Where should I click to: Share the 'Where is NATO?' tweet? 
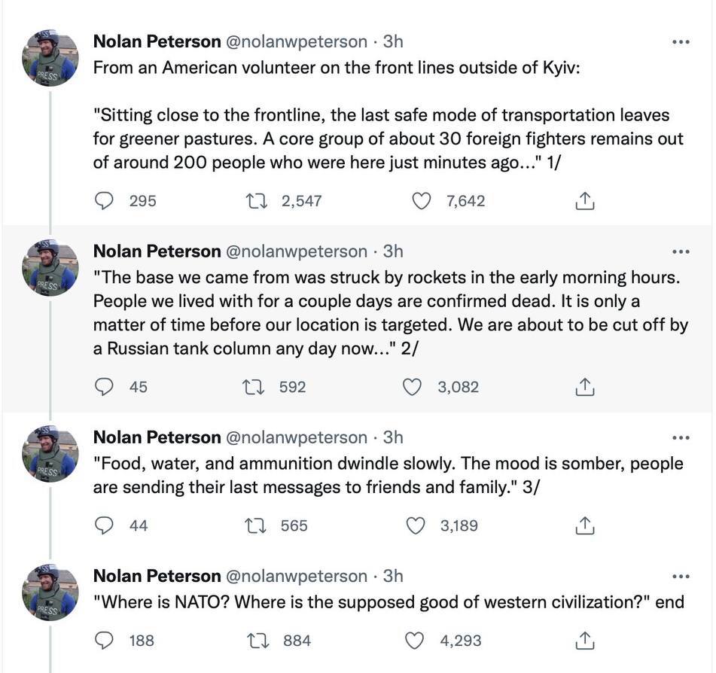585,641
